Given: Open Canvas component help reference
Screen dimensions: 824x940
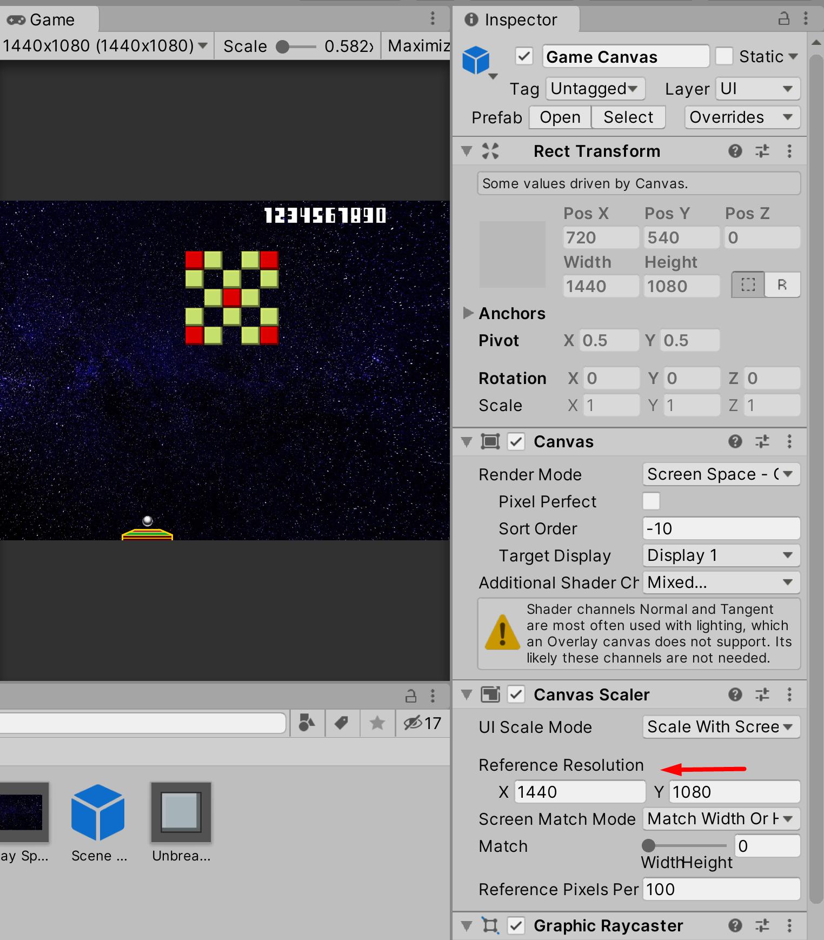Looking at the screenshot, I should (735, 441).
